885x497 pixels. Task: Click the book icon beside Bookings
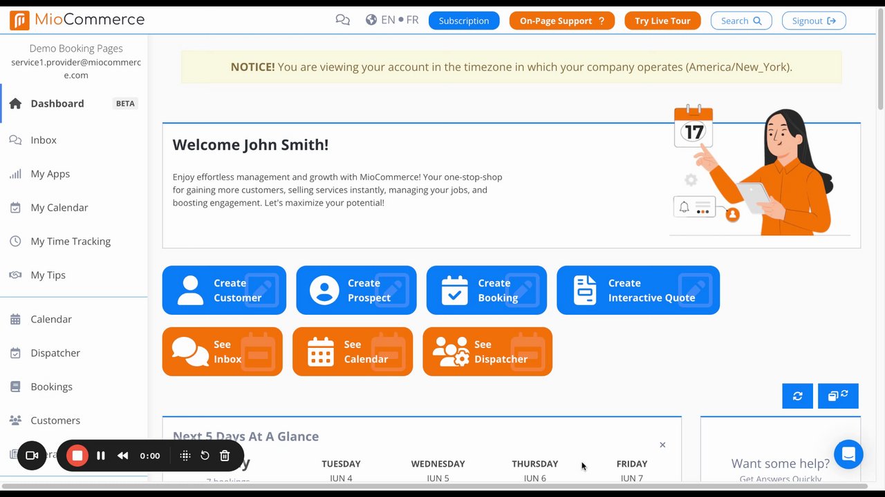(x=15, y=387)
